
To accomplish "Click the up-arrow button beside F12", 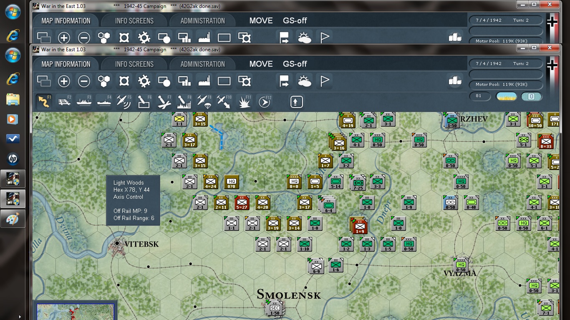I will (296, 102).
